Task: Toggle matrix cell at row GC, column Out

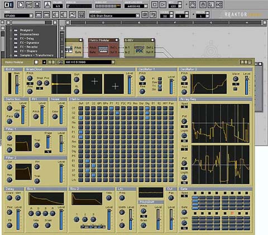Action: pos(80,118)
